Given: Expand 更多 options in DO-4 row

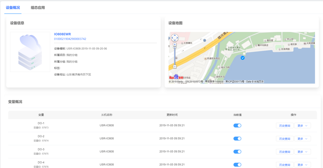Looking at the screenshot, I should coord(303,165).
